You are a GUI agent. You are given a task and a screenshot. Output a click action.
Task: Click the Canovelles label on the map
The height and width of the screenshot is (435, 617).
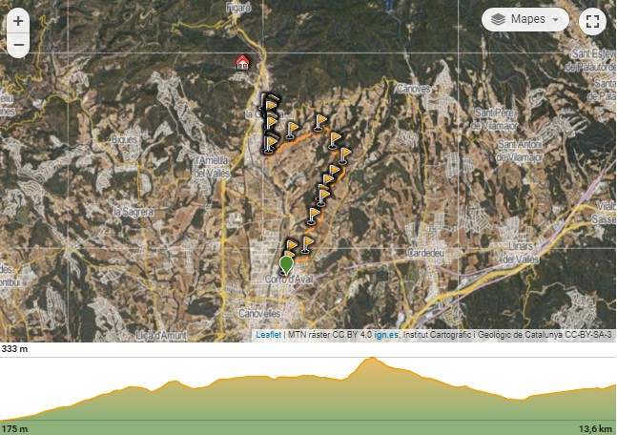point(259,314)
